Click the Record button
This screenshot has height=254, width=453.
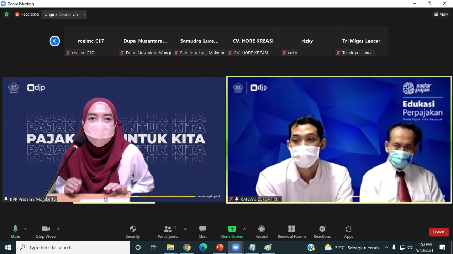(262, 229)
